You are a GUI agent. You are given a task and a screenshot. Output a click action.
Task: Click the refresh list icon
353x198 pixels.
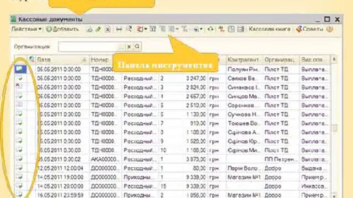coord(211,29)
